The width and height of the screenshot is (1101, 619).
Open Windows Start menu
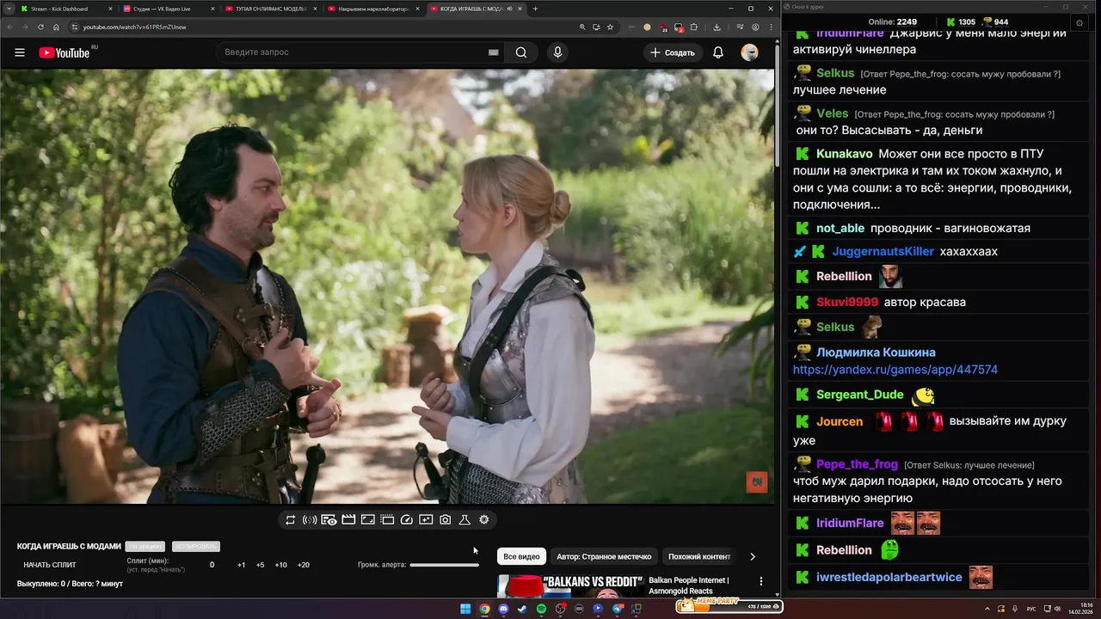pyautogui.click(x=465, y=609)
